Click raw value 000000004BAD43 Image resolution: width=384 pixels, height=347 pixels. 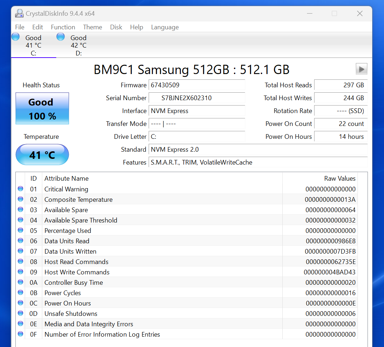(x=330, y=272)
